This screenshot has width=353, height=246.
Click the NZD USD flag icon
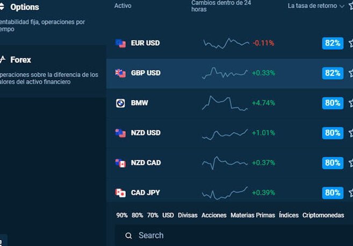tap(120, 133)
